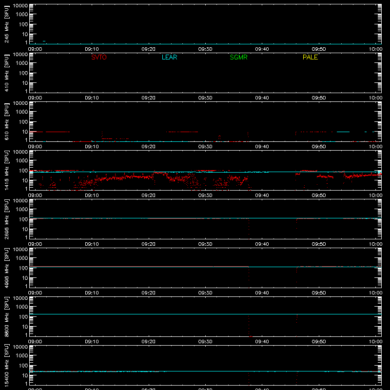
Task: Select the 410 MHz [SFU] axis title
Action: tap(7, 73)
